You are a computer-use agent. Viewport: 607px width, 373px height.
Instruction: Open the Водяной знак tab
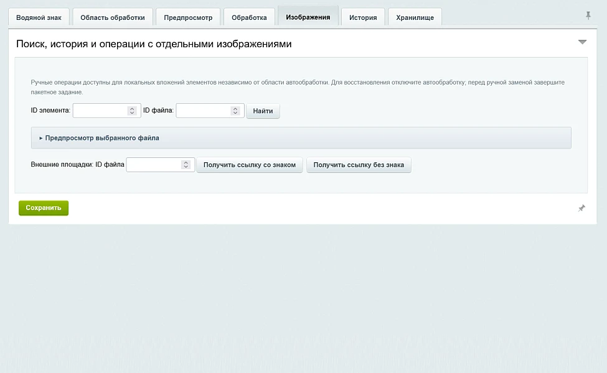39,17
